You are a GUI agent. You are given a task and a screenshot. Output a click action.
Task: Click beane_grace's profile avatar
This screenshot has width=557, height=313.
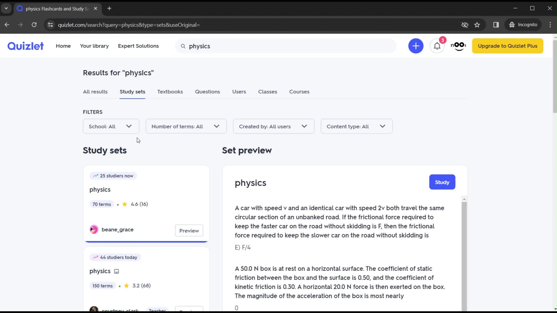pyautogui.click(x=94, y=230)
